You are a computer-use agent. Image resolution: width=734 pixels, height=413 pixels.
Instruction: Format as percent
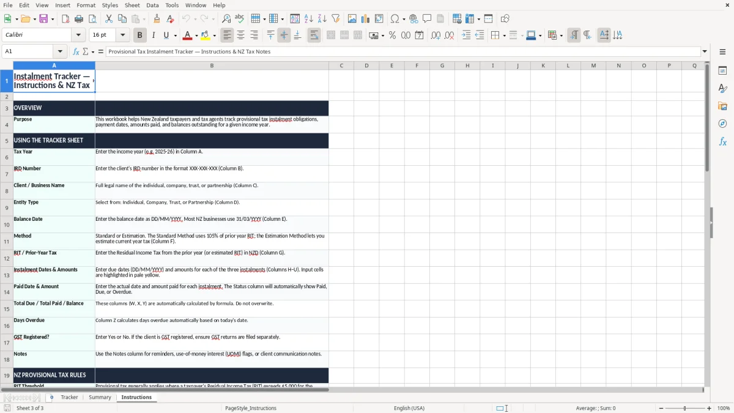point(392,35)
